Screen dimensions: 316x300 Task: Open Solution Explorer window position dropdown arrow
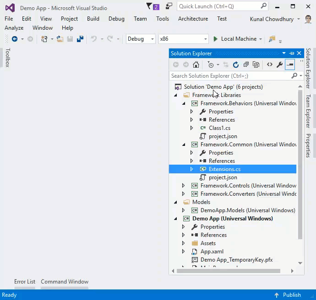click(284, 53)
